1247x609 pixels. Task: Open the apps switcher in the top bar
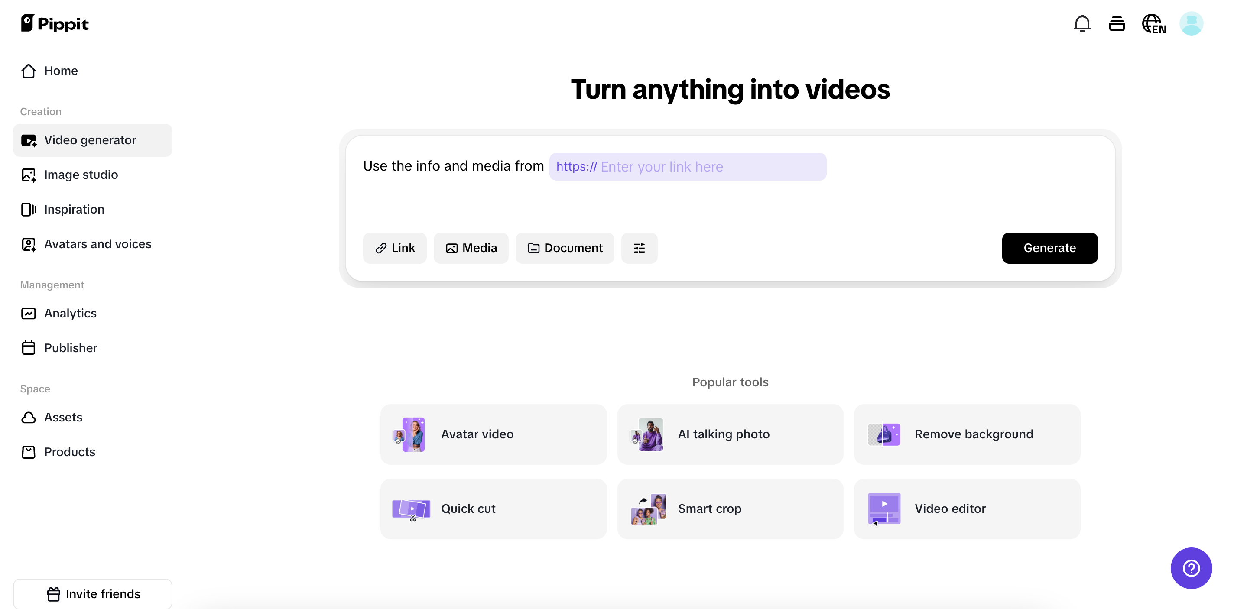1117,23
